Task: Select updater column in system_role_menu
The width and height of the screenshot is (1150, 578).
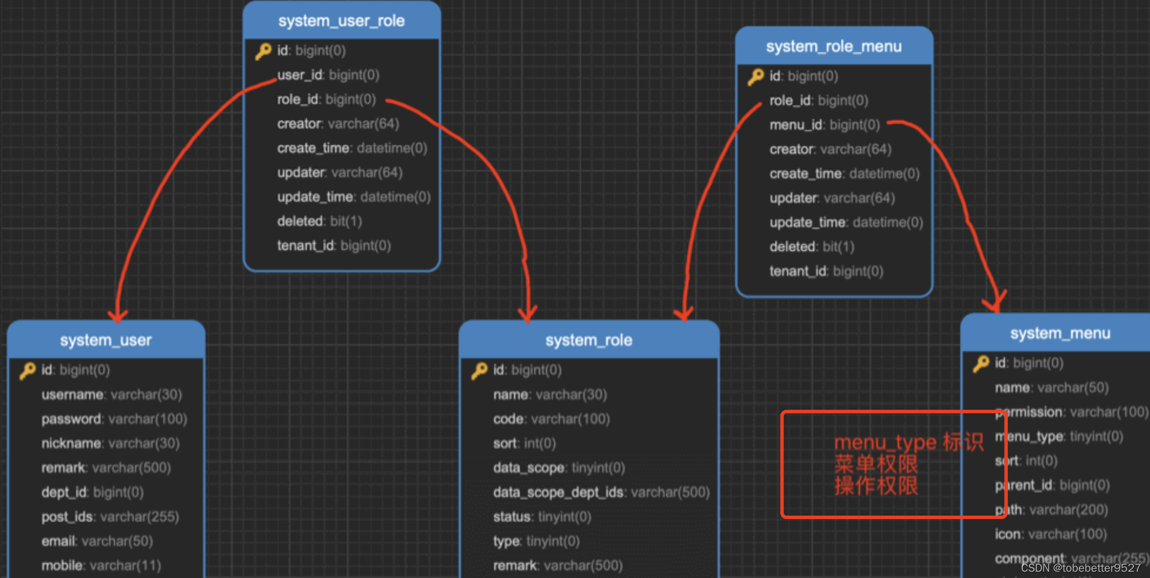Action: (832, 198)
